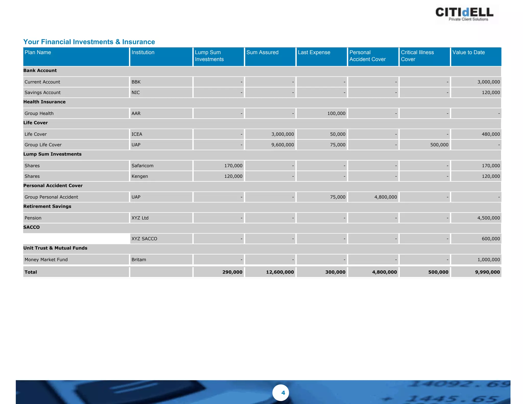Screen dimensions: 523x404
Task: Select the 'Current Account' plan cell
Action: [x=76, y=82]
